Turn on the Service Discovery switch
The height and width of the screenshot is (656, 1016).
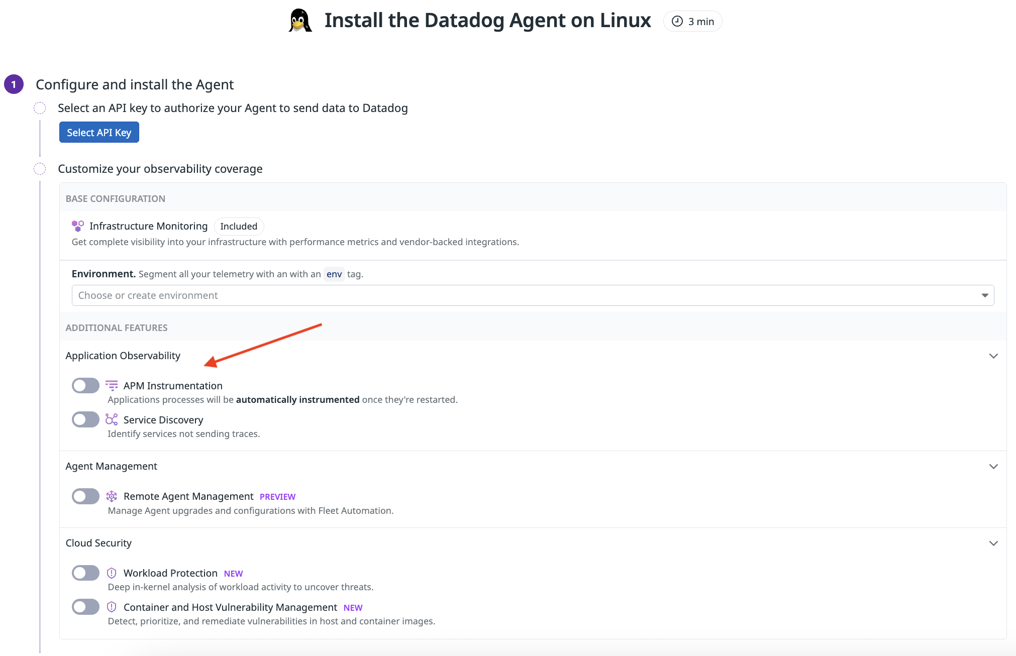(85, 419)
